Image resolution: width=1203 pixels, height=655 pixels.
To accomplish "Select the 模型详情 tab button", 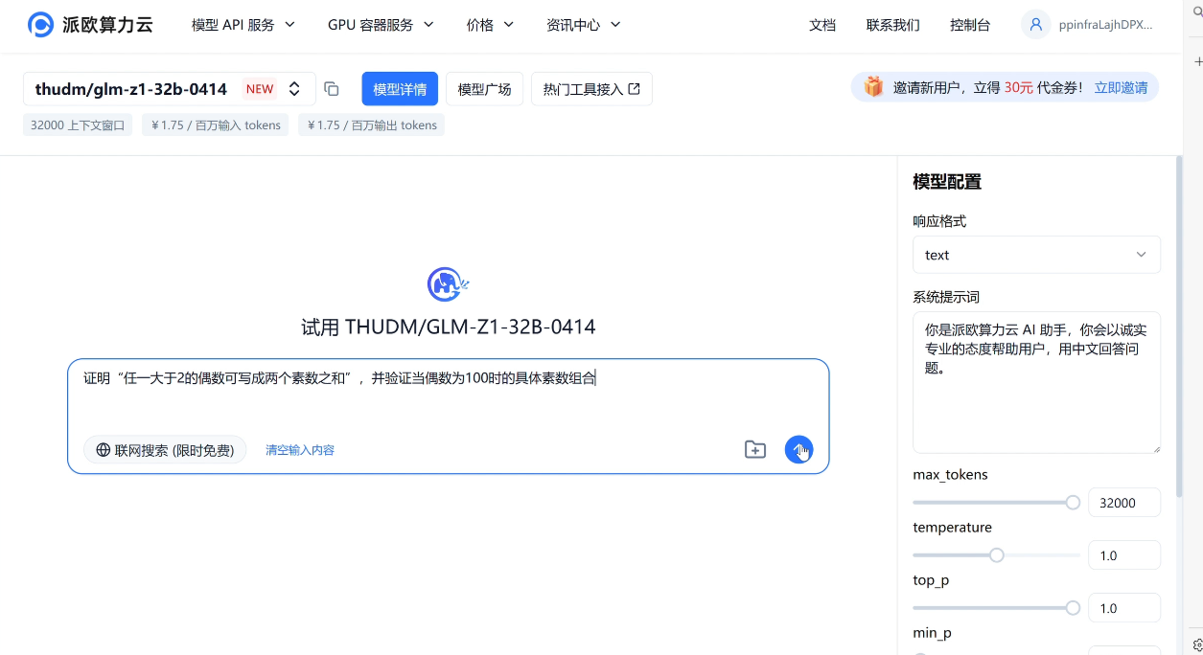I will (400, 89).
